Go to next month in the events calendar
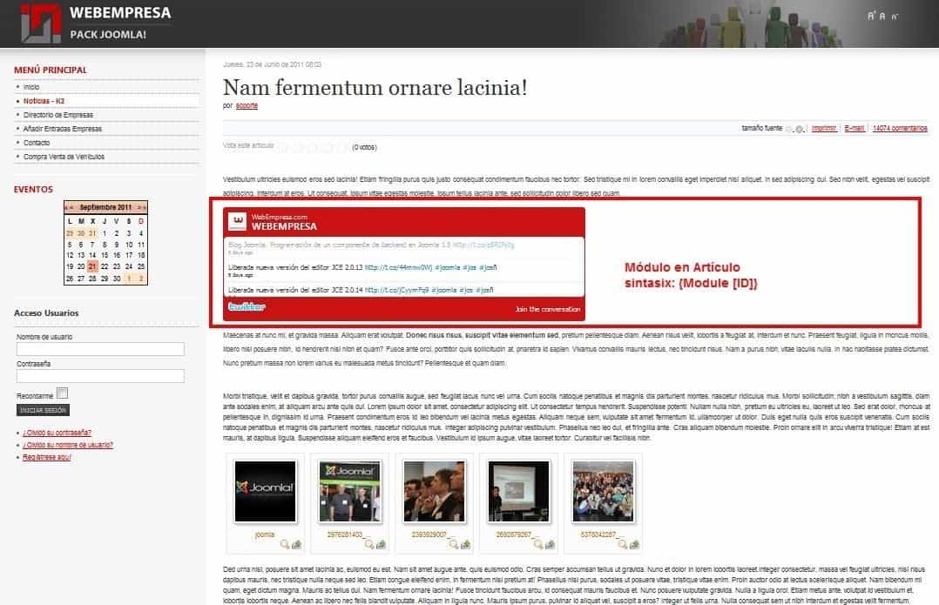 [x=139, y=208]
